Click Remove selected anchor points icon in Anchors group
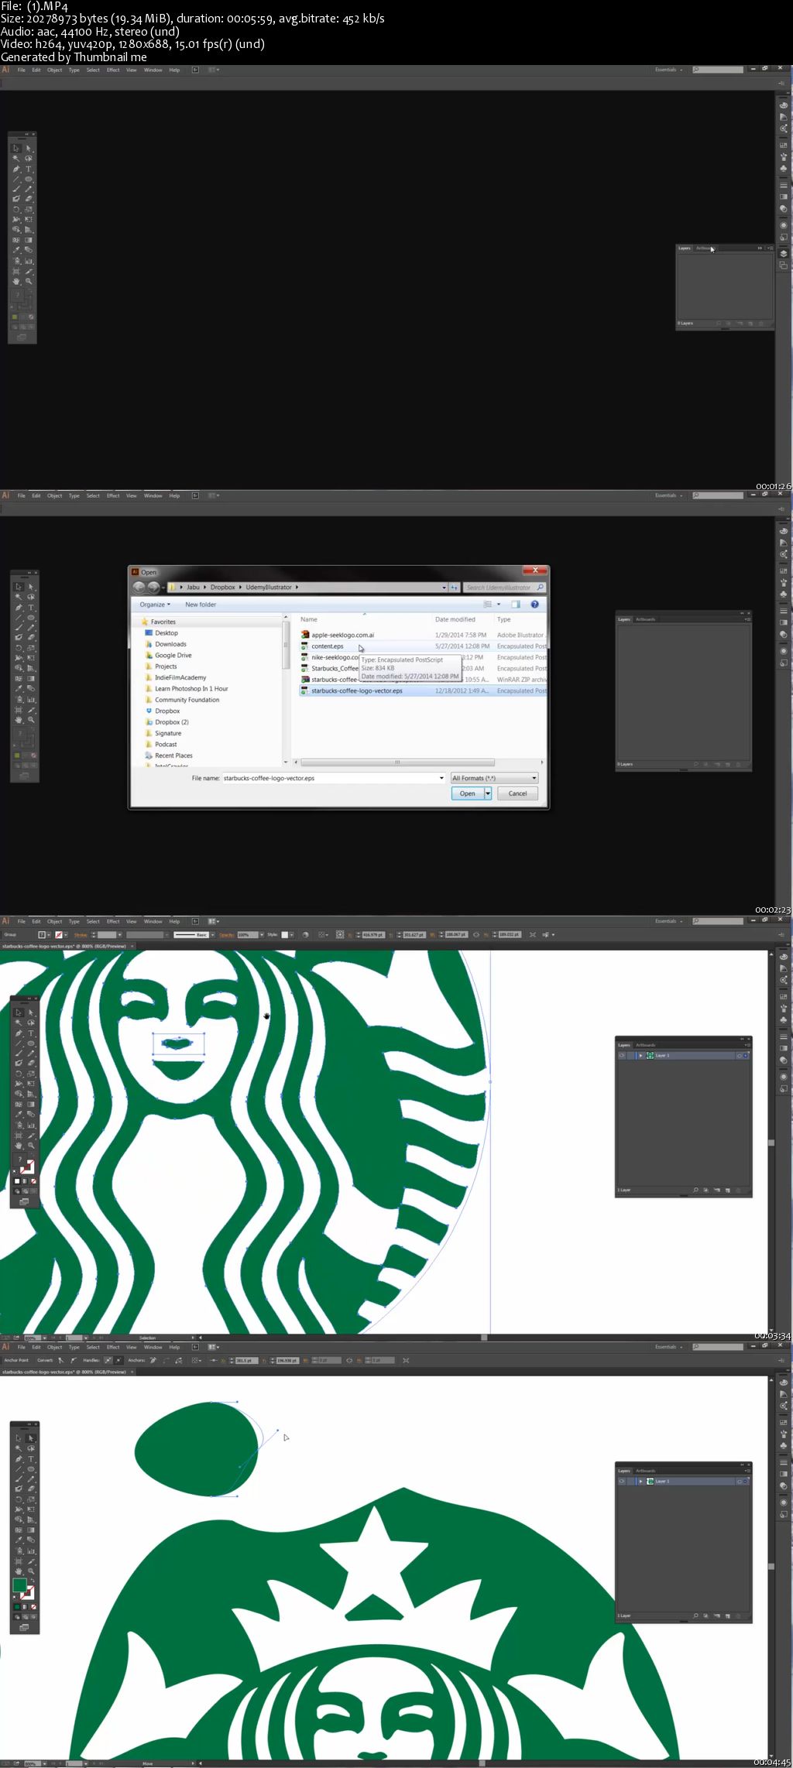Screen dimensions: 793x1768 coord(153,1360)
